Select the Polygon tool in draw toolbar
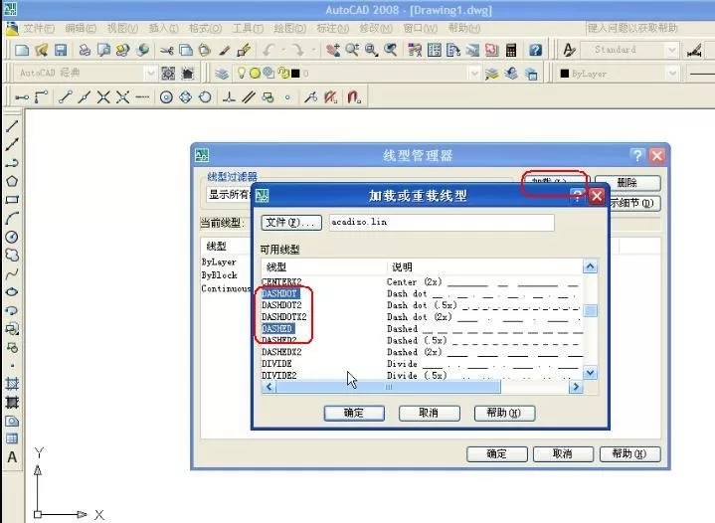 12,182
